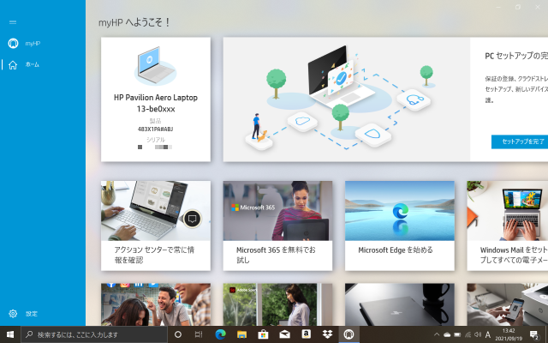Open the hamburger menu in sidebar

click(13, 22)
